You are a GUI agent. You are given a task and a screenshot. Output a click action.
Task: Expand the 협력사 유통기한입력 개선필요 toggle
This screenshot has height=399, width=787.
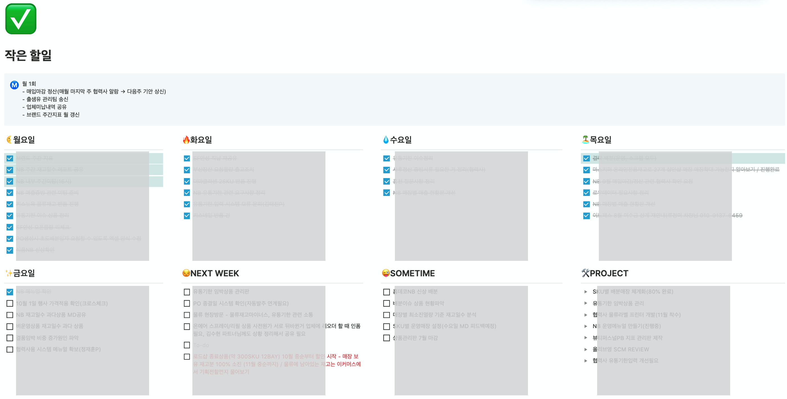point(586,361)
